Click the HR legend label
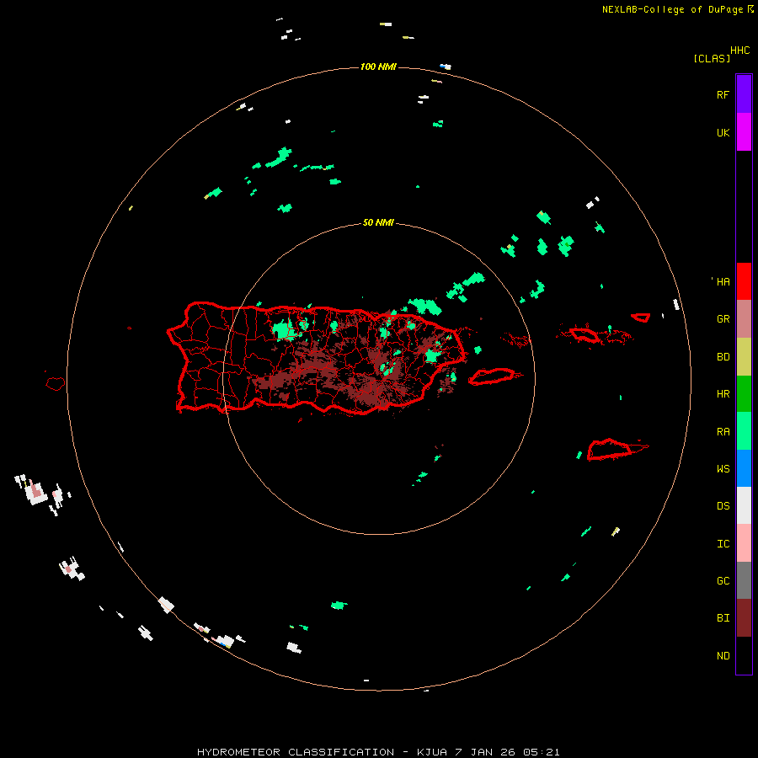Viewport: 758px width, 758px height. [x=723, y=394]
